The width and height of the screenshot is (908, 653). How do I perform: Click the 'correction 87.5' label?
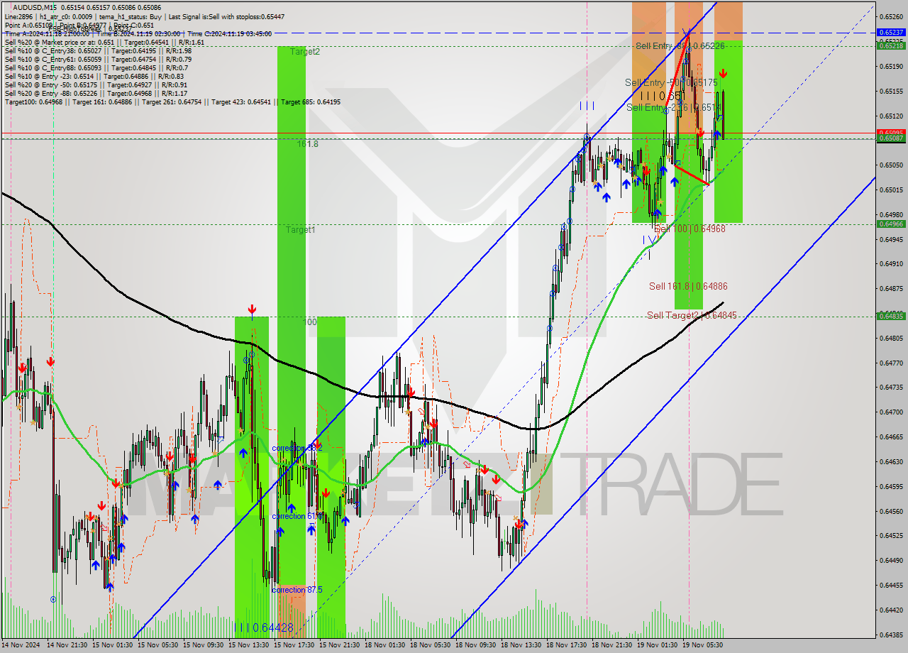(298, 590)
